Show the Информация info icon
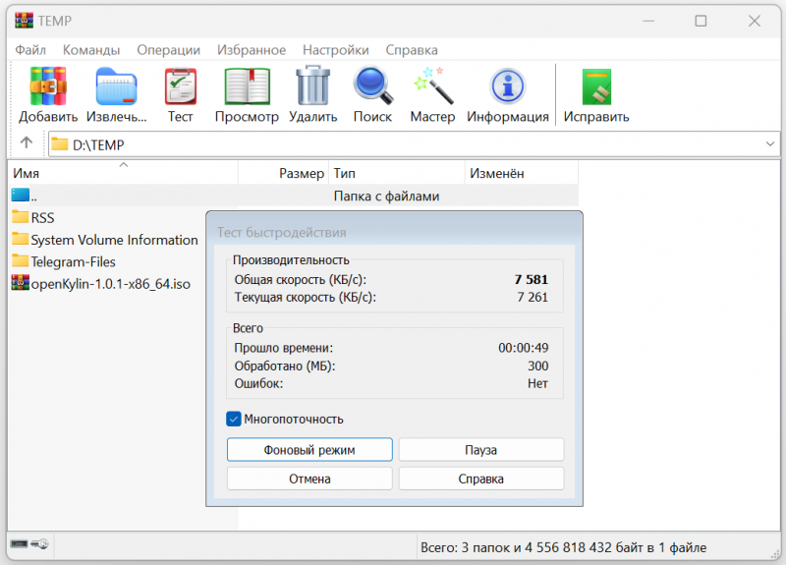Image resolution: width=786 pixels, height=565 pixels. point(507,86)
